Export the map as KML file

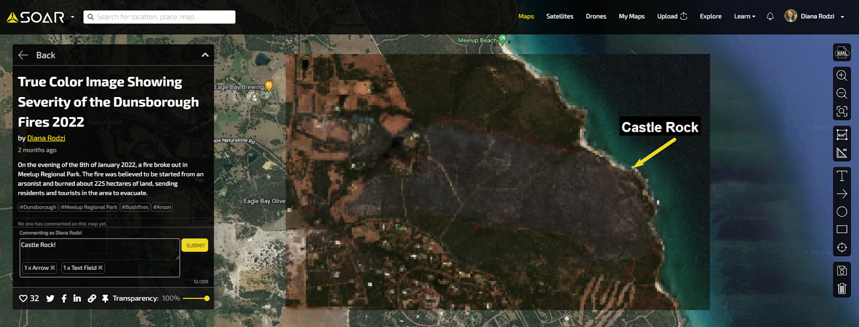click(x=842, y=53)
